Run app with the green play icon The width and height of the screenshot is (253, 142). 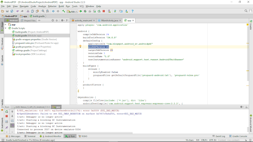(x=81, y=11)
